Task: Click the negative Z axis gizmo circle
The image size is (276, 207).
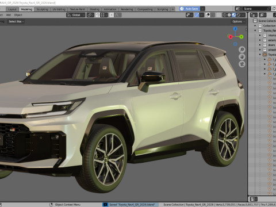Action: (235, 44)
